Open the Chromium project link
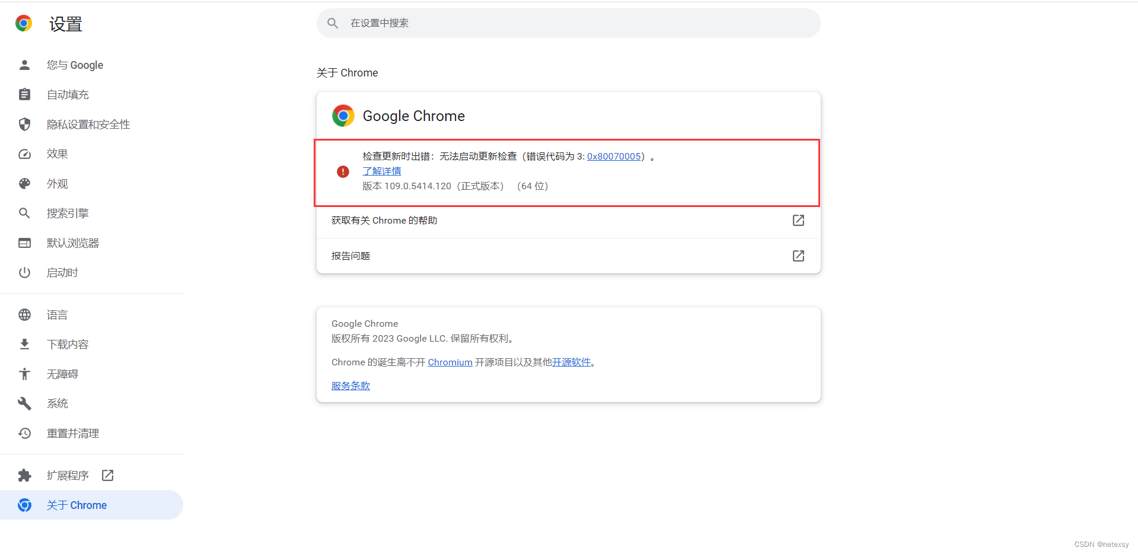The image size is (1138, 554). [x=450, y=362]
